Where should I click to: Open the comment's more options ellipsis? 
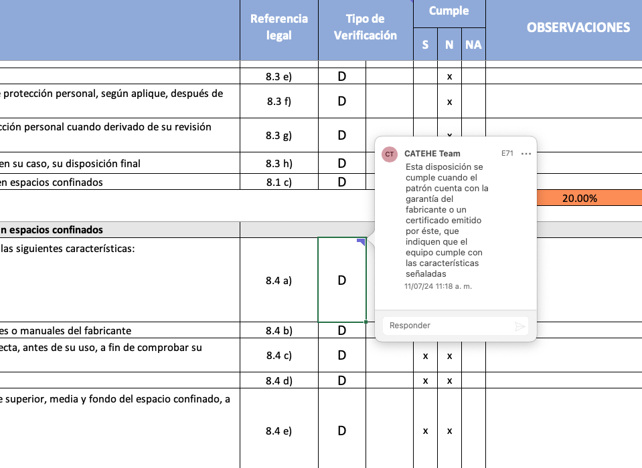pos(526,154)
